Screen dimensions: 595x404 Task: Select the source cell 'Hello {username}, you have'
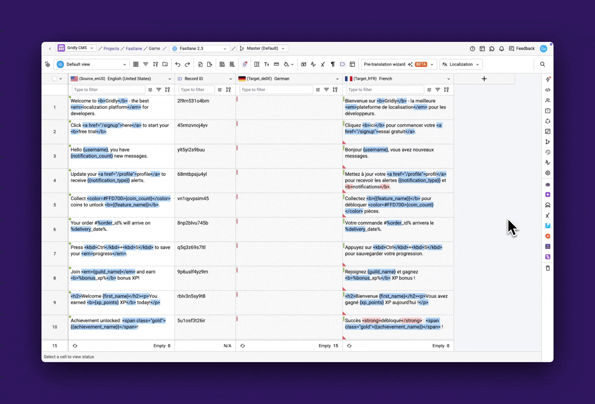tap(121, 156)
